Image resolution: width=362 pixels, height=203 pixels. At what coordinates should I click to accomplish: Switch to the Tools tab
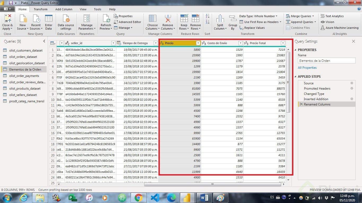point(98,9)
